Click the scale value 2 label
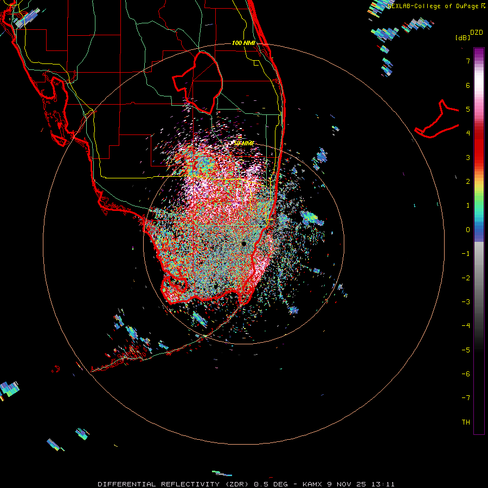488x488 pixels. 468,182
